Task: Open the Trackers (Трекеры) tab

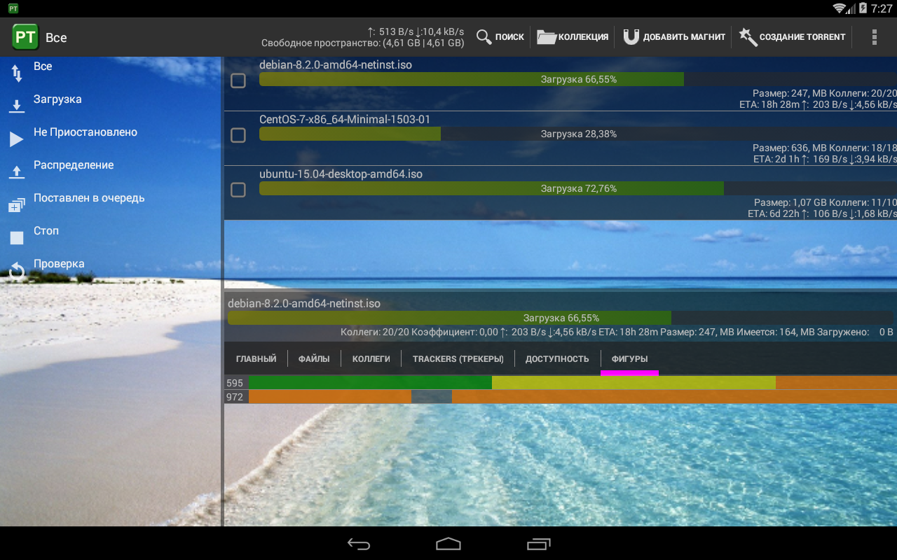Action: click(458, 359)
